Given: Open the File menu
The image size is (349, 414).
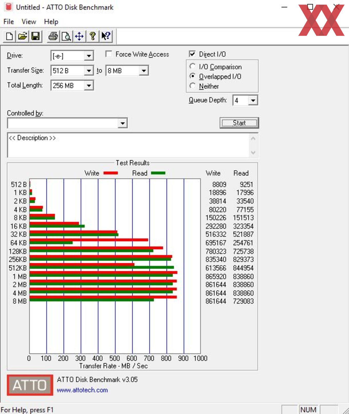Looking at the screenshot, I should click(x=9, y=22).
